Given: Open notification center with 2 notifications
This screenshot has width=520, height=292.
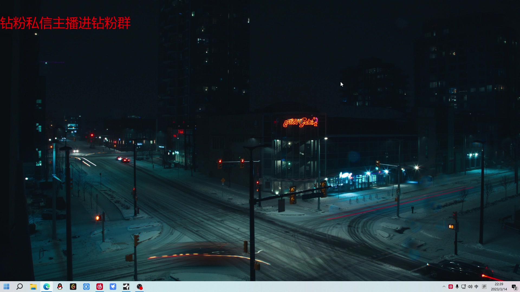Looking at the screenshot, I should click(x=514, y=287).
